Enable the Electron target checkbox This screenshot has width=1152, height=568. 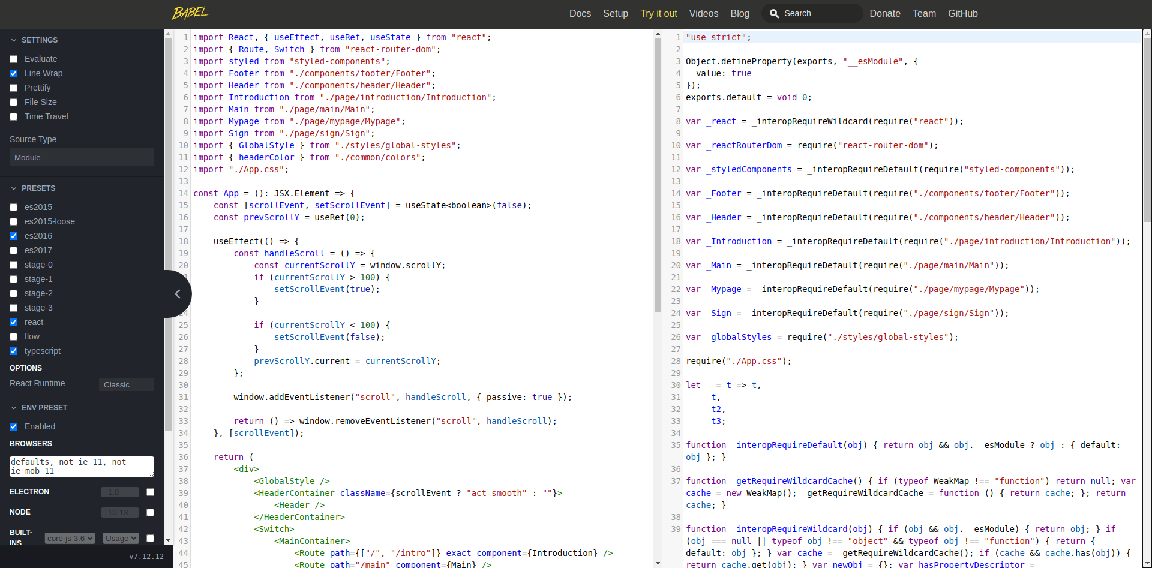[151, 492]
